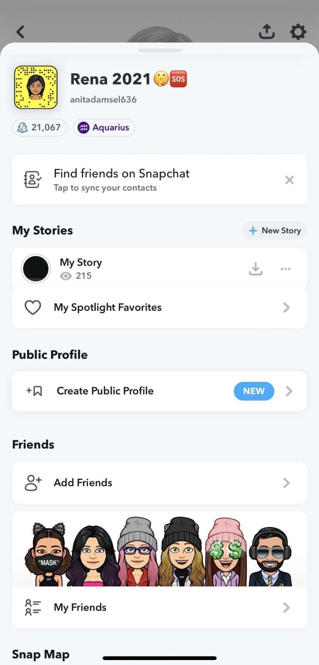
Task: Tap the Spotlight Favorites heart icon
Action: point(33,308)
